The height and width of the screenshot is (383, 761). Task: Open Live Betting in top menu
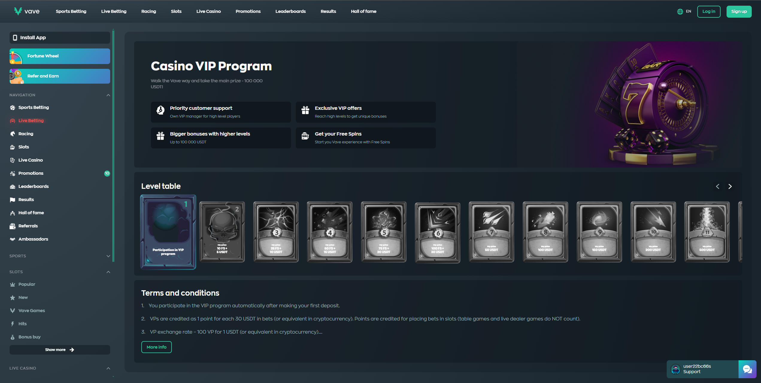[x=114, y=11]
